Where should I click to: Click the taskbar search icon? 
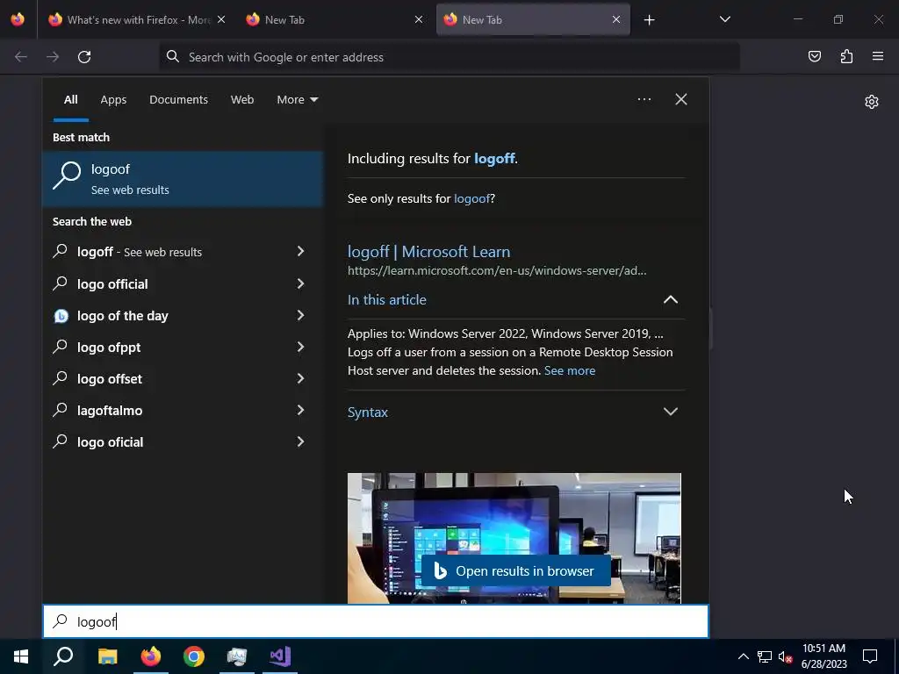pyautogui.click(x=63, y=656)
